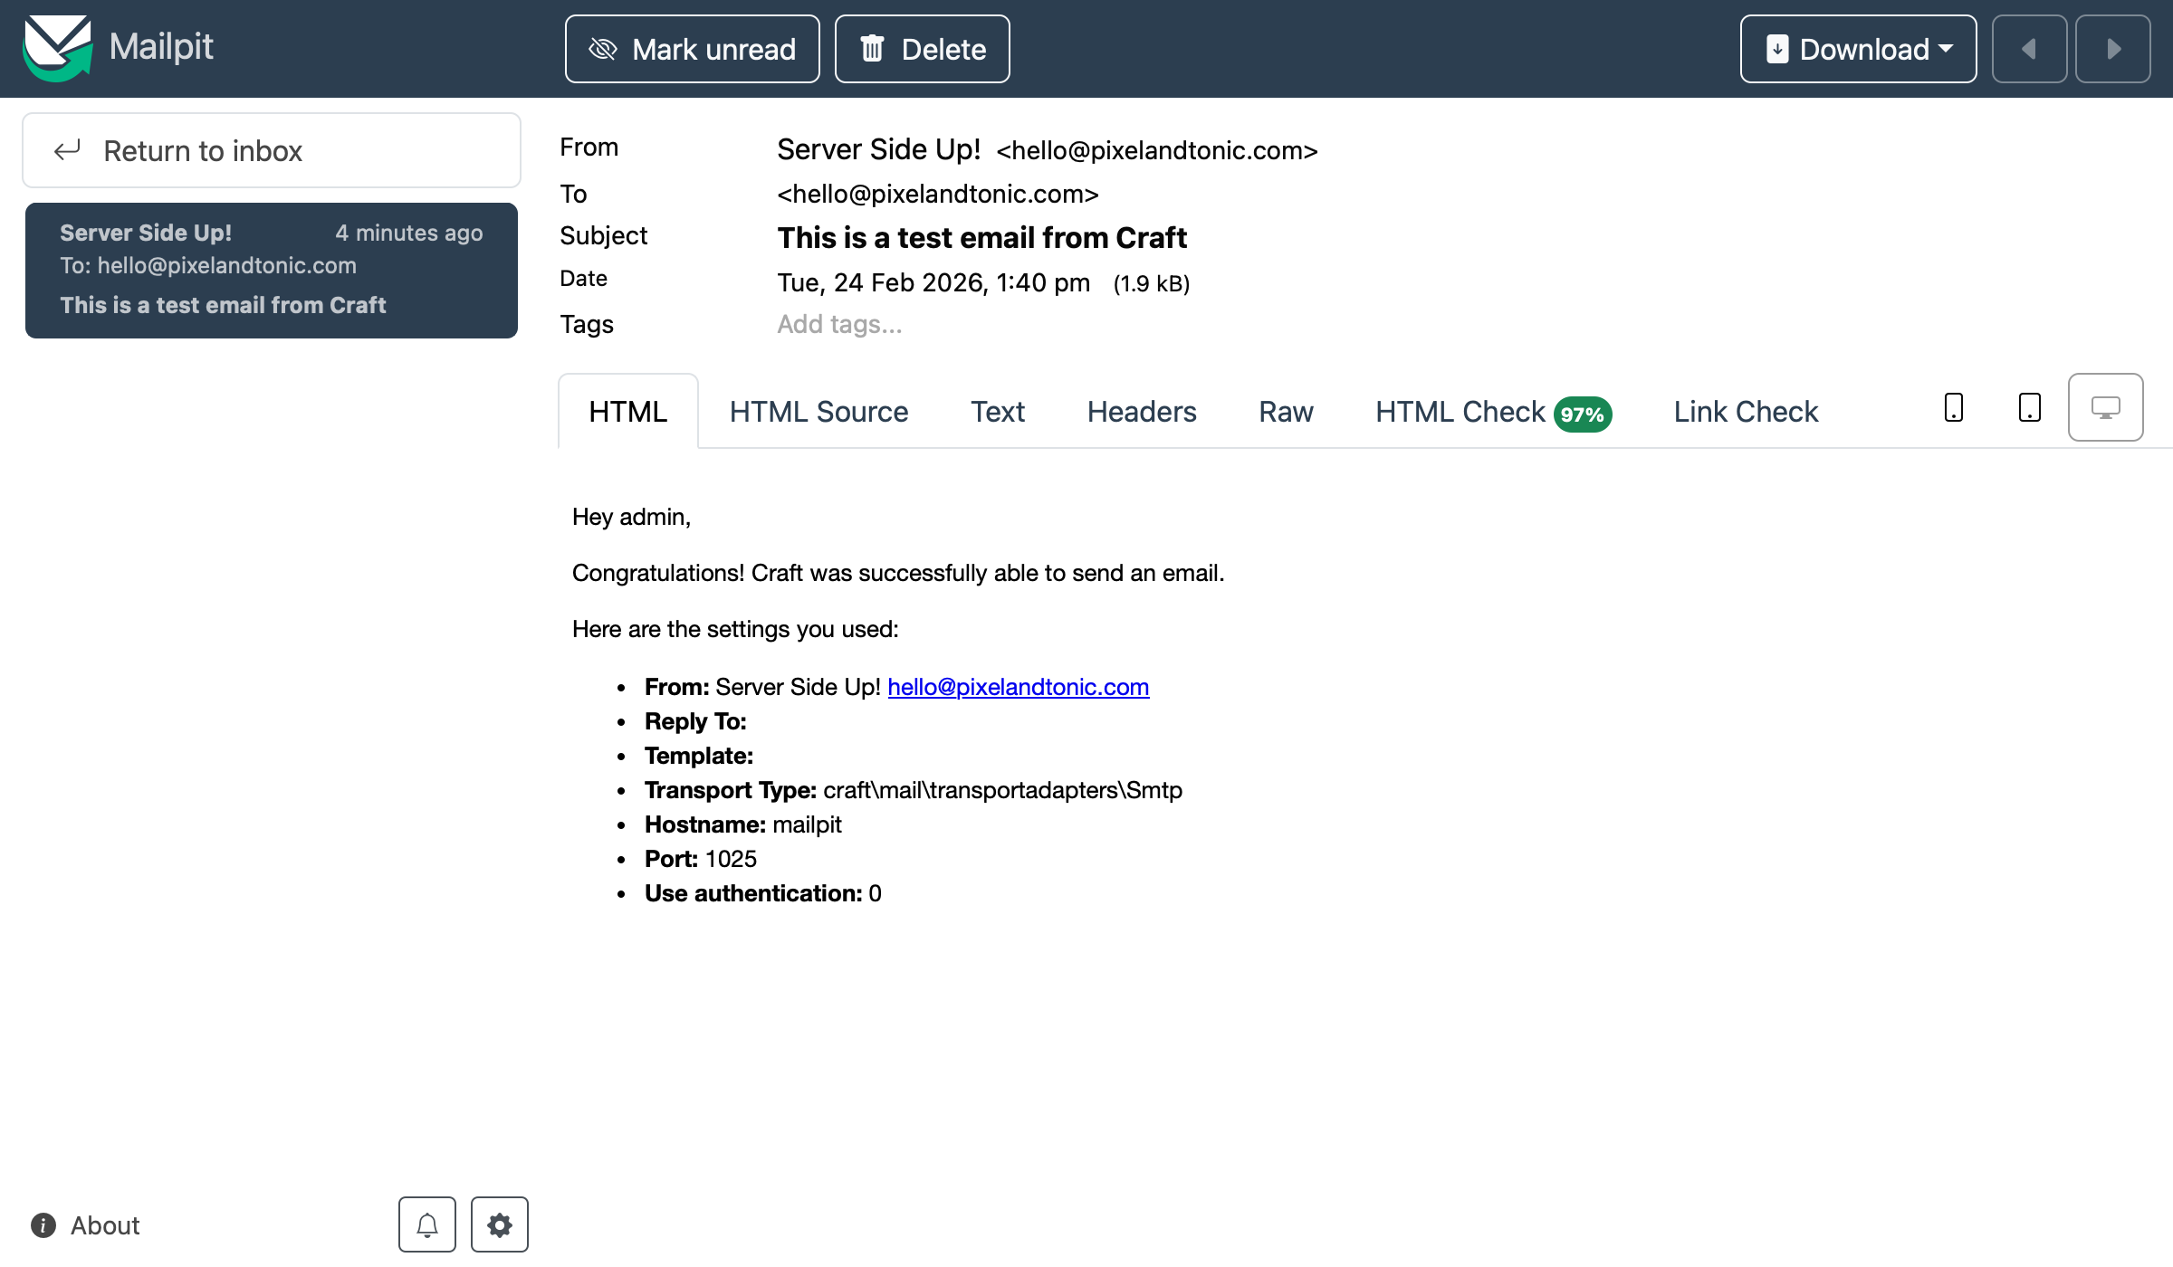Click the Use authentication: 0 line

(x=762, y=893)
